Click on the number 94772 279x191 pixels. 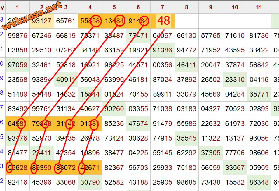tap(186, 50)
